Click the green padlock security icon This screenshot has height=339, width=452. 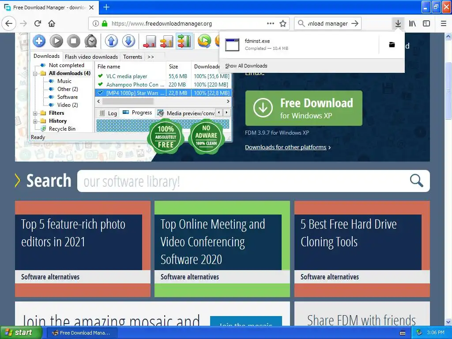105,24
